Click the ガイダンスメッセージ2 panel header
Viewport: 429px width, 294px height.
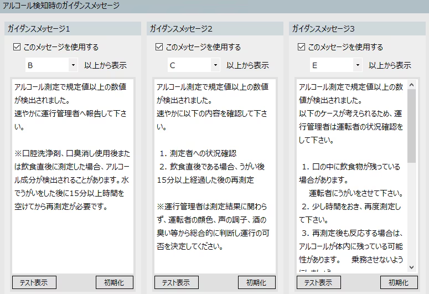tap(214, 28)
